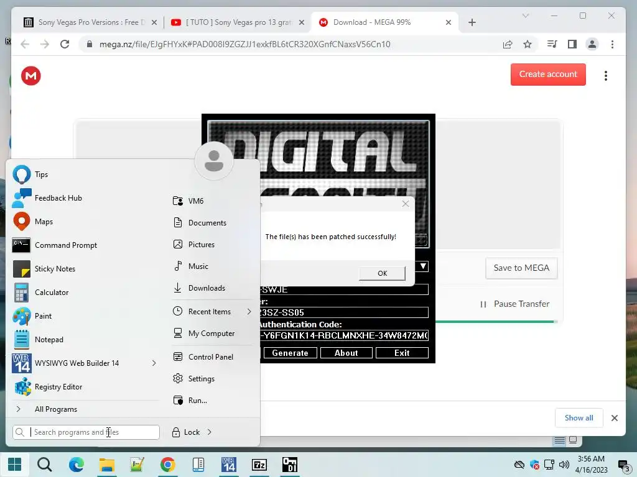Image resolution: width=637 pixels, height=477 pixels.
Task: Open a new Chrome tab
Action: point(472,22)
